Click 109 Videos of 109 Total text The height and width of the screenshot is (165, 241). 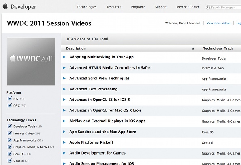click(87, 39)
